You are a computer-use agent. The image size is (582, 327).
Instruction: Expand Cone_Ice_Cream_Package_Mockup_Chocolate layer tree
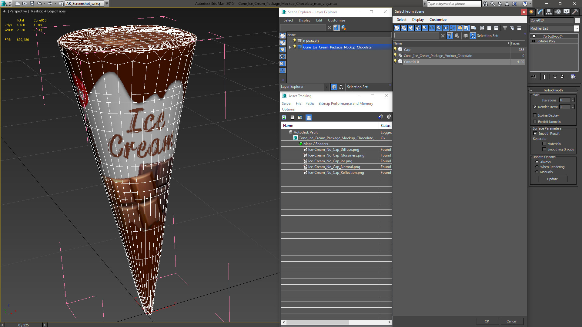pos(290,47)
